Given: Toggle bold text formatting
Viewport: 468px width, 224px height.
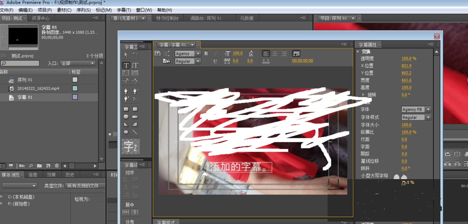Looking at the screenshot, I should (x=206, y=53).
